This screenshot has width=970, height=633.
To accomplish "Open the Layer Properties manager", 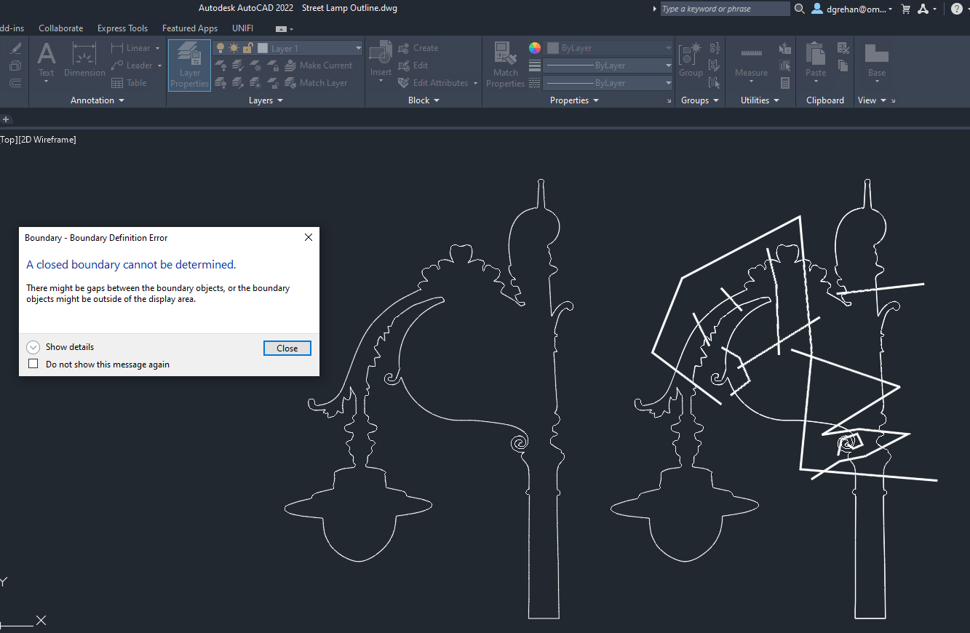I will (x=189, y=65).
